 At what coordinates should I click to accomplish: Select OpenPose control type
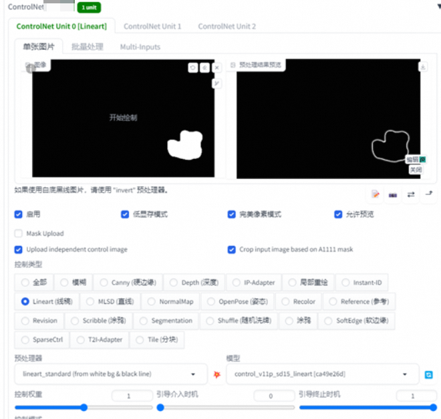238,301
